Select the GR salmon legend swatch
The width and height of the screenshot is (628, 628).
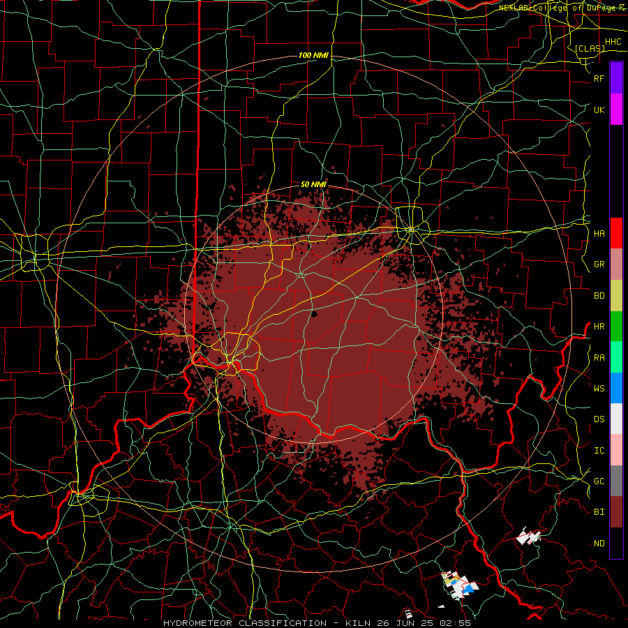616,264
